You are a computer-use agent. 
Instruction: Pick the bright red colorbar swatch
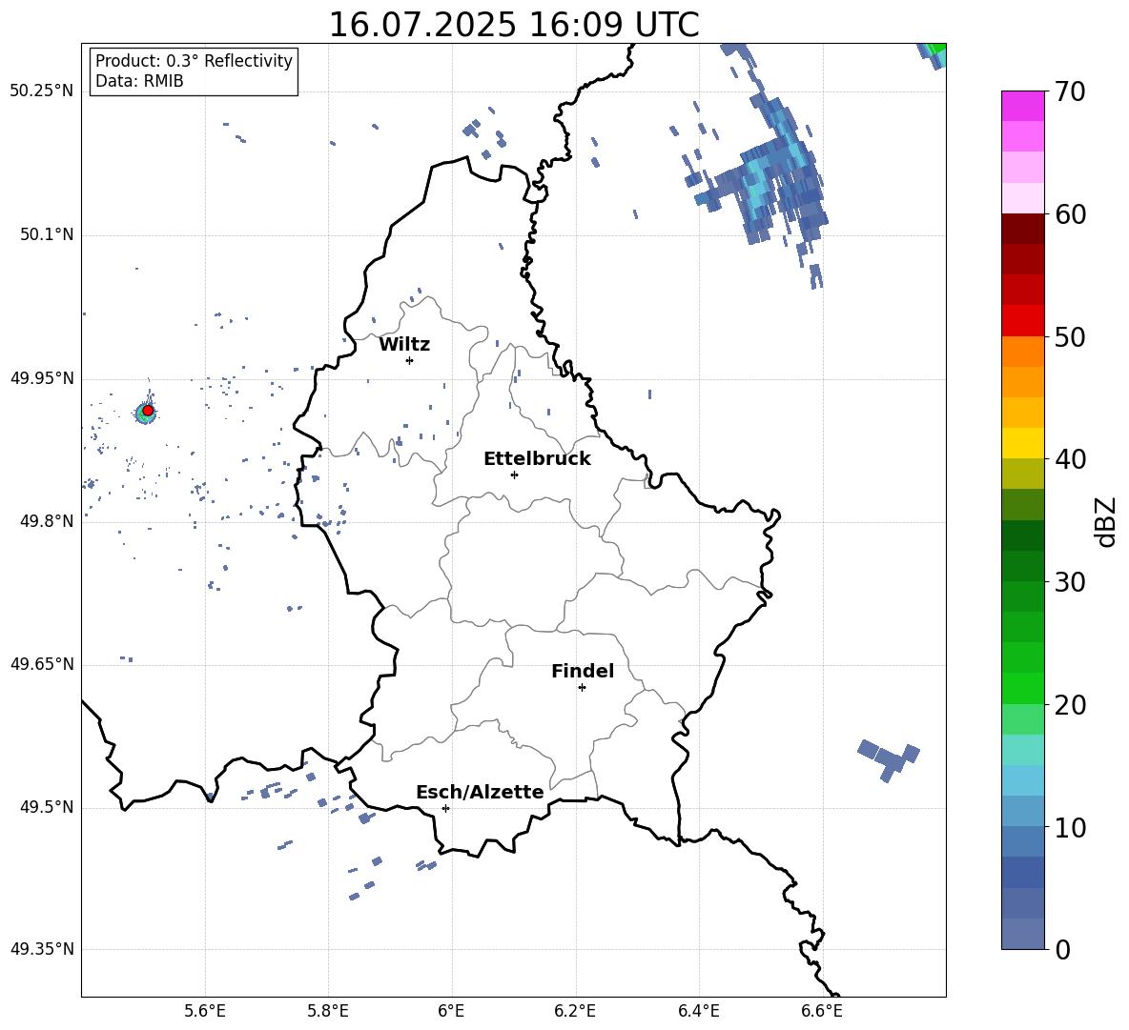pos(1022,321)
